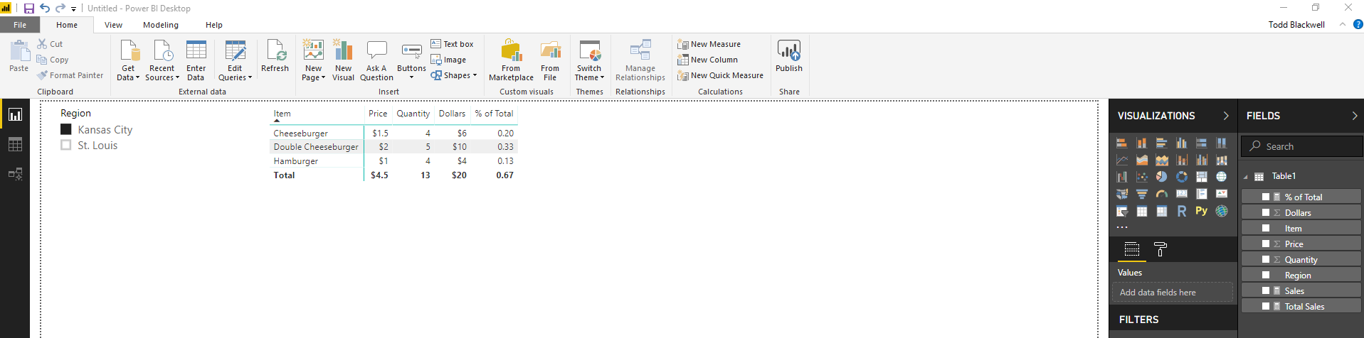Select the matrix visual

coord(1162,211)
